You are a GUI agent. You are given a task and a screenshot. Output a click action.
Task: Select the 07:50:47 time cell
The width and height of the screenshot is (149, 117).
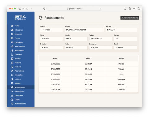pos(88,64)
